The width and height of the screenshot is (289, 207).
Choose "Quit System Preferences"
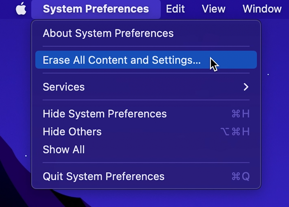click(x=103, y=176)
